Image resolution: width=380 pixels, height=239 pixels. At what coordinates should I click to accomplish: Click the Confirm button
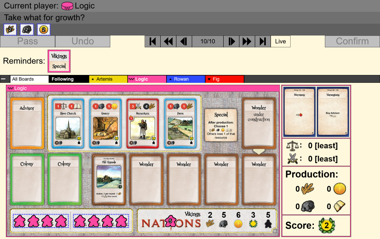coord(352,41)
